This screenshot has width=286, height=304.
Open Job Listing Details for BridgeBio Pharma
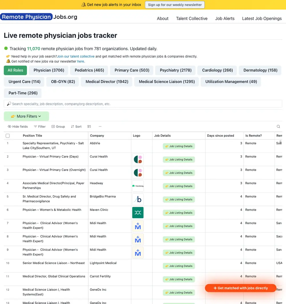click(x=179, y=200)
